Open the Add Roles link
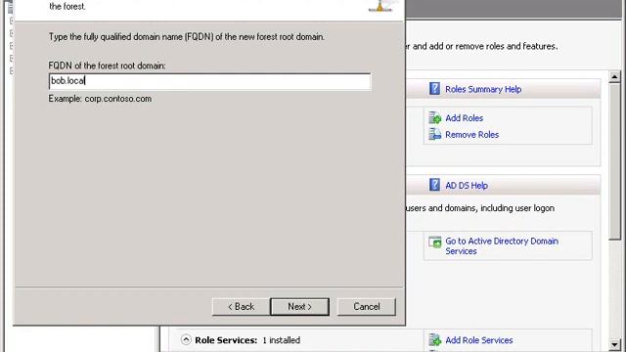 [464, 118]
